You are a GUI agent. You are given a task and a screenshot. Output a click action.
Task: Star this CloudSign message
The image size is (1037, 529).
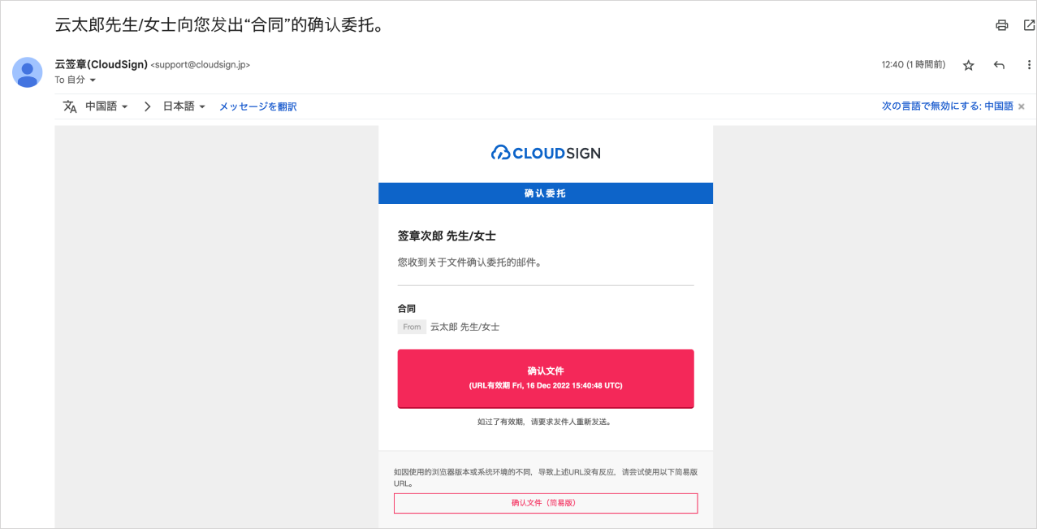point(968,65)
